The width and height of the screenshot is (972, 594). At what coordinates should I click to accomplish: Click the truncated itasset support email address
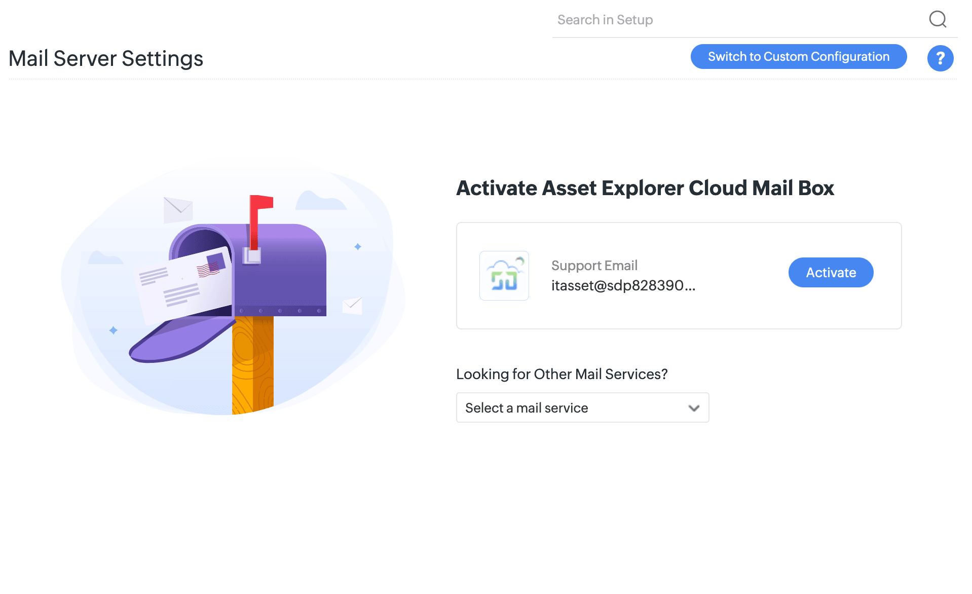623,286
